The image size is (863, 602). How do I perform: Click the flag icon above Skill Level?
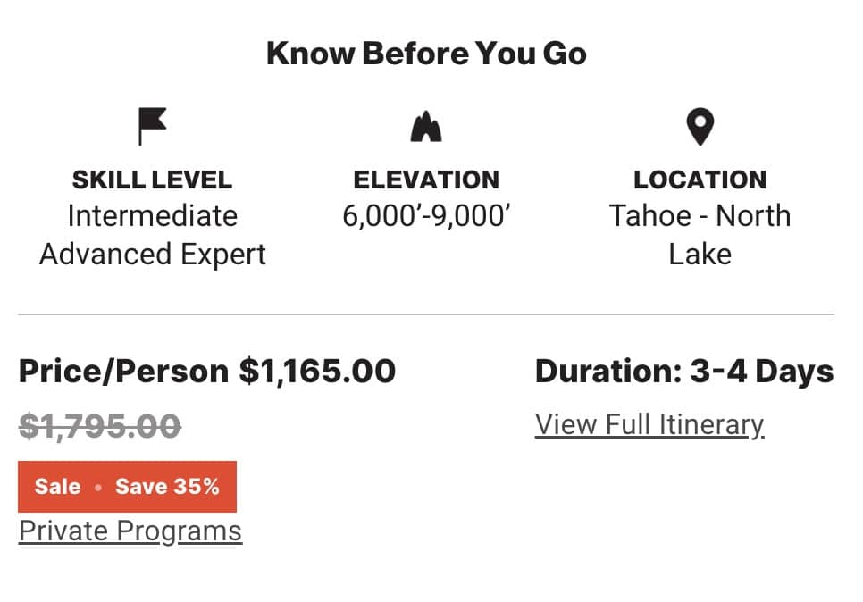point(152,126)
